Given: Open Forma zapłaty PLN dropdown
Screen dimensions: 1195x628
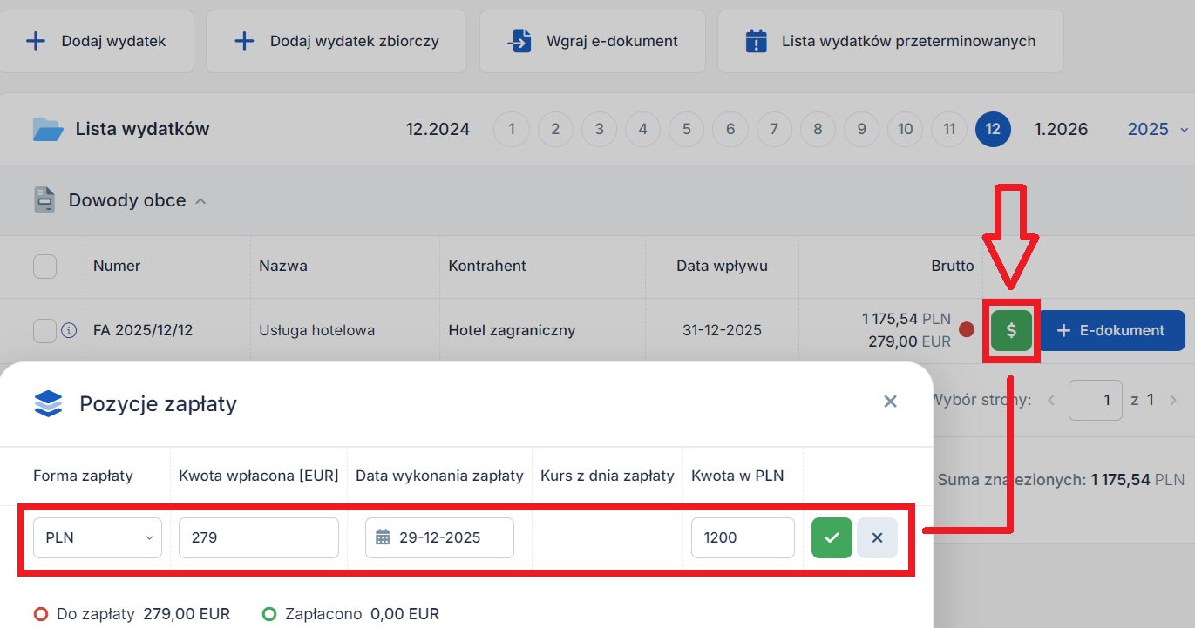Looking at the screenshot, I should click(98, 537).
